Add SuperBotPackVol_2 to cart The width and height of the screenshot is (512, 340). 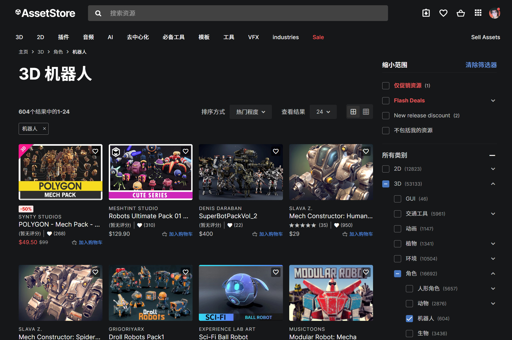click(x=267, y=234)
